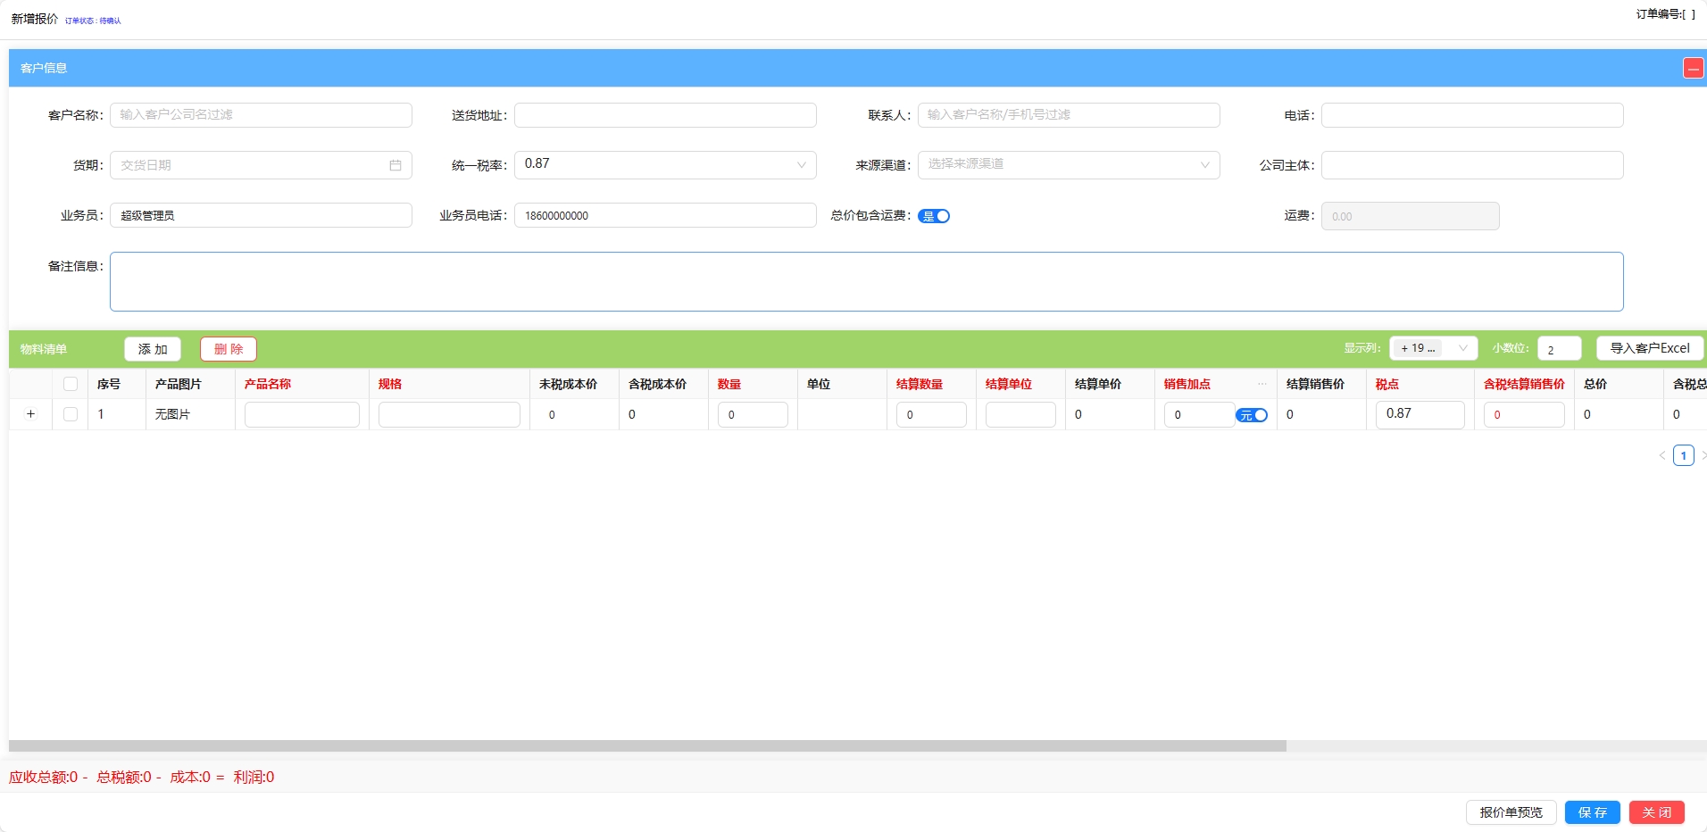Open column options dots beside 销售加点

click(x=1262, y=384)
